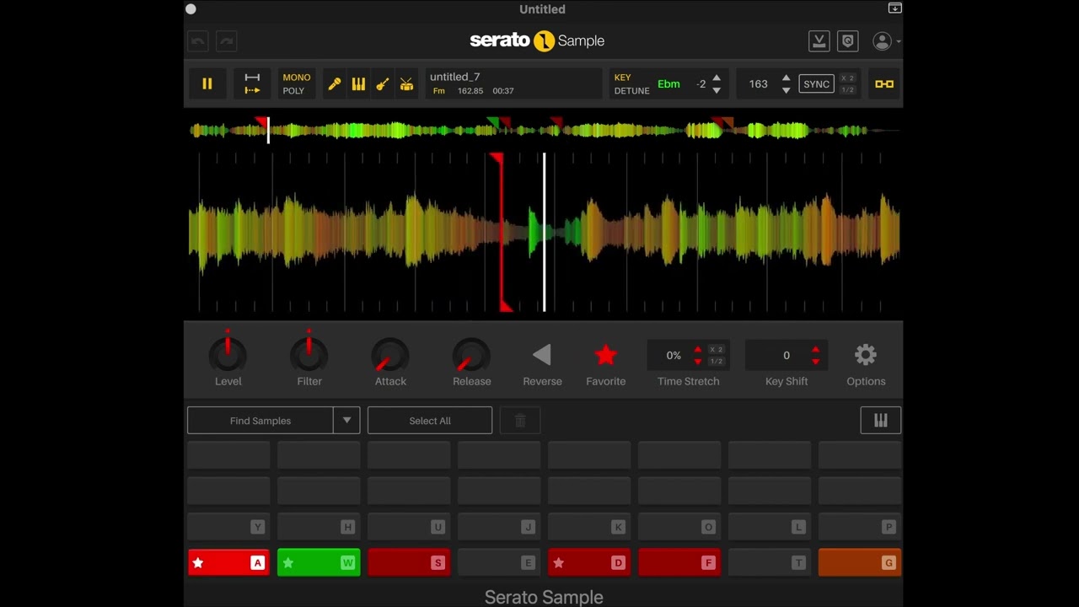Increase the 163 tempo with up arrow
Viewport: 1079px width, 607px height.
coord(786,78)
